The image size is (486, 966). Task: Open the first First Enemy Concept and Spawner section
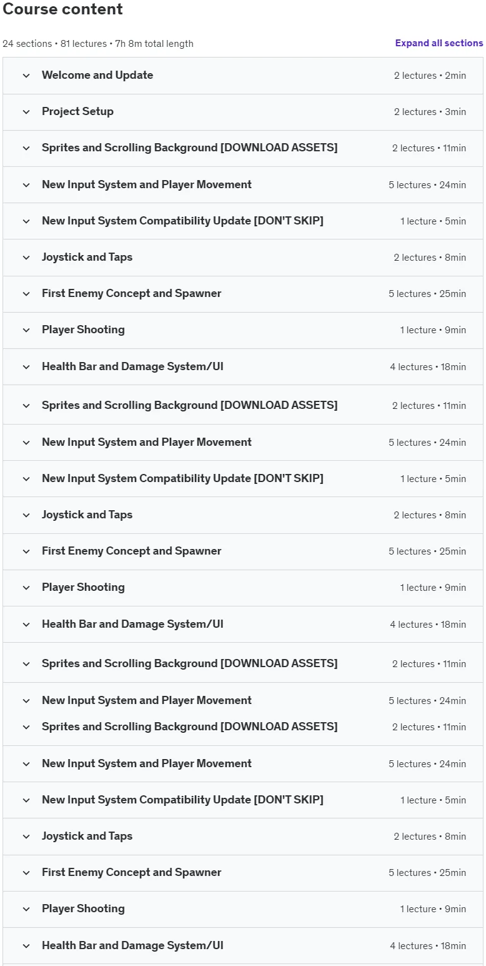click(243, 293)
